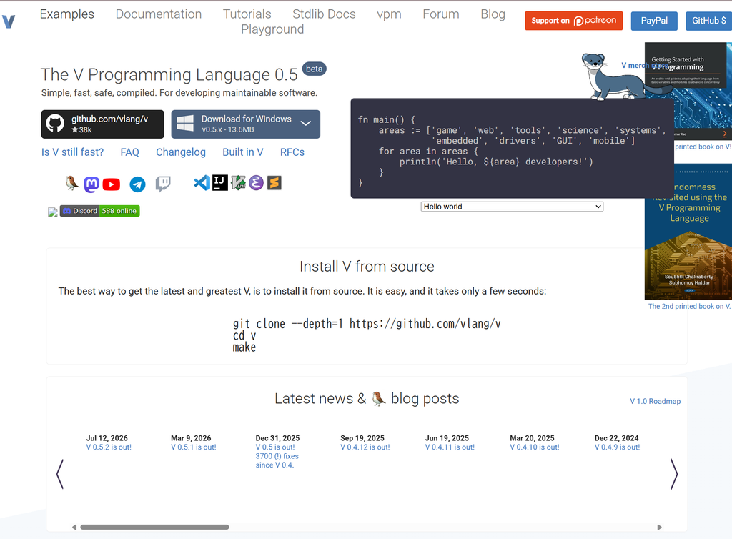732x539 pixels.
Task: Open the Twitch icon link
Action: [x=163, y=184]
